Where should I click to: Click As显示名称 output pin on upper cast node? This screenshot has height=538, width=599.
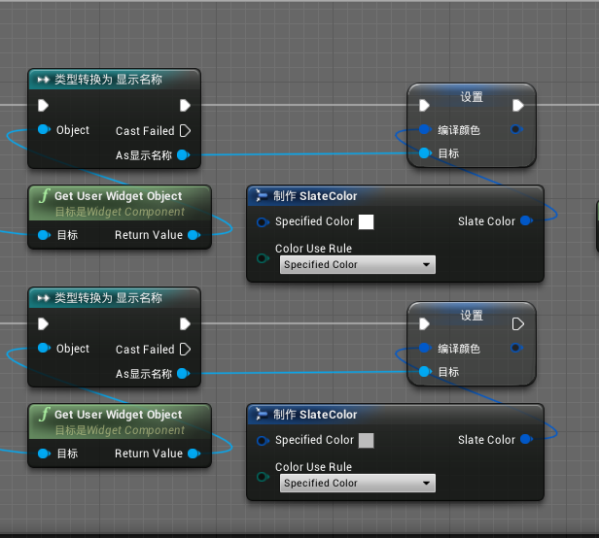[184, 155]
